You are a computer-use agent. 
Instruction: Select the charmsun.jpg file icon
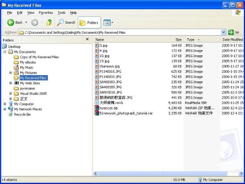coord(97,66)
